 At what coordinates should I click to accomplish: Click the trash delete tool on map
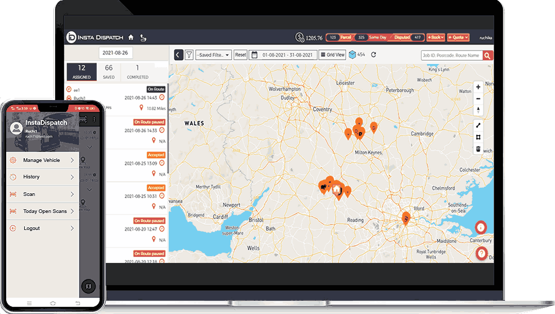click(x=478, y=148)
